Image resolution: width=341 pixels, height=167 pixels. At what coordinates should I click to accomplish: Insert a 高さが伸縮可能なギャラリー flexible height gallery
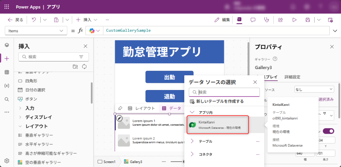pos(48,153)
